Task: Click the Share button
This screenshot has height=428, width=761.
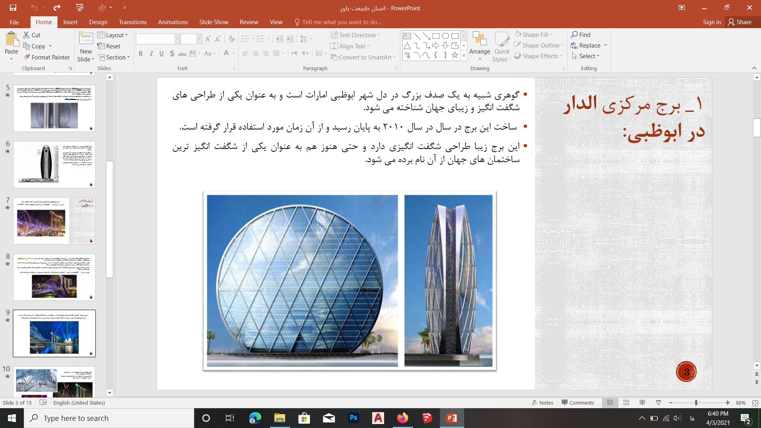Action: (740, 22)
